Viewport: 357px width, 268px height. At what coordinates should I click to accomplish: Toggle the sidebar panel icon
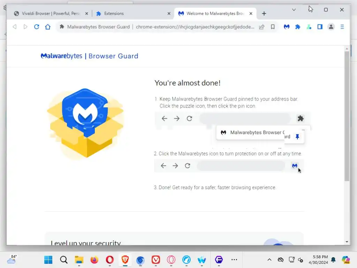tap(320, 27)
